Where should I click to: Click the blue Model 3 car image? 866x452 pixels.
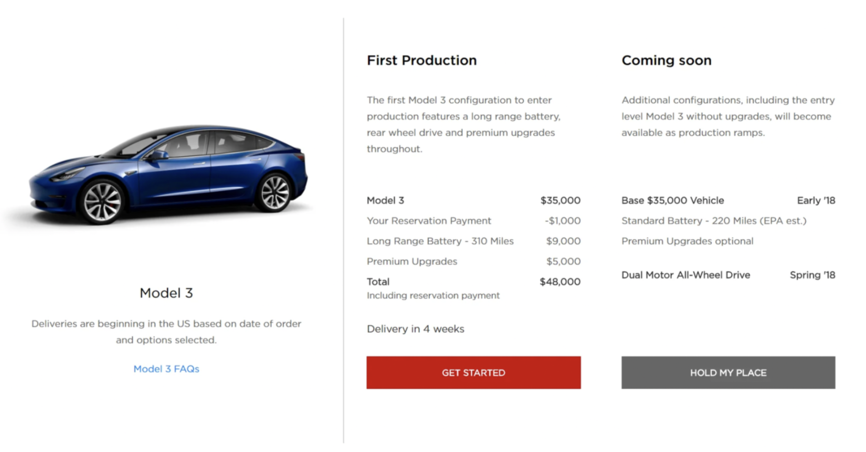click(168, 175)
